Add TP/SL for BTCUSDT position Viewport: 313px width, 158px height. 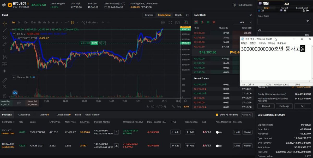(x=175, y=132)
